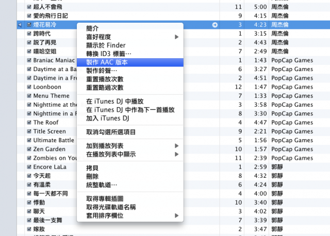Choose 取消勾選所選項目 option
Viewport: 330px width, 236px height.
click(130, 132)
